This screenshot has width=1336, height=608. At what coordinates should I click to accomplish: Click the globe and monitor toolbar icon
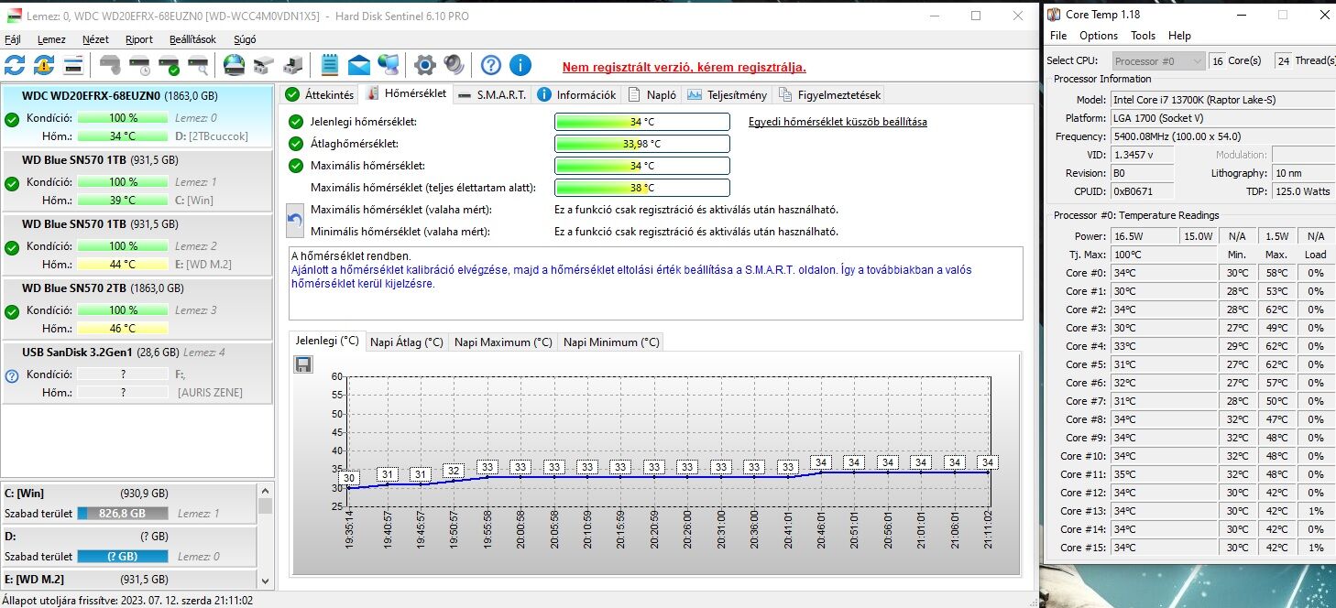point(389,65)
